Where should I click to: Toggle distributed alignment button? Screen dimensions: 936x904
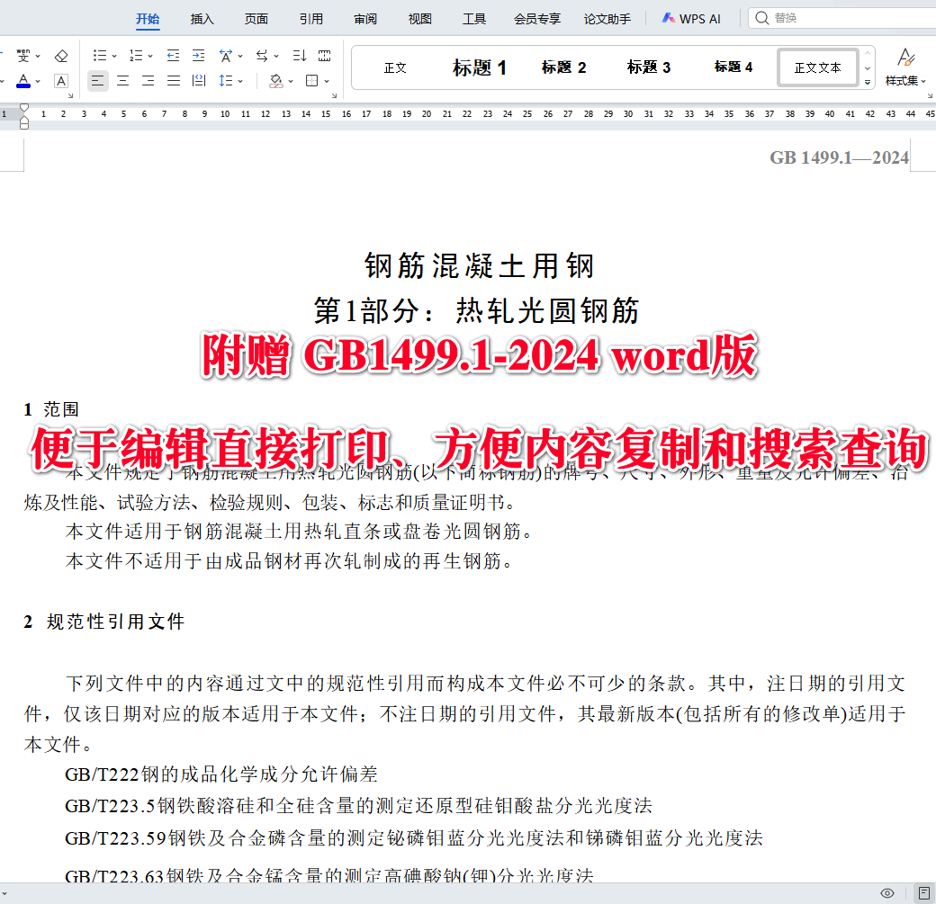click(199, 81)
